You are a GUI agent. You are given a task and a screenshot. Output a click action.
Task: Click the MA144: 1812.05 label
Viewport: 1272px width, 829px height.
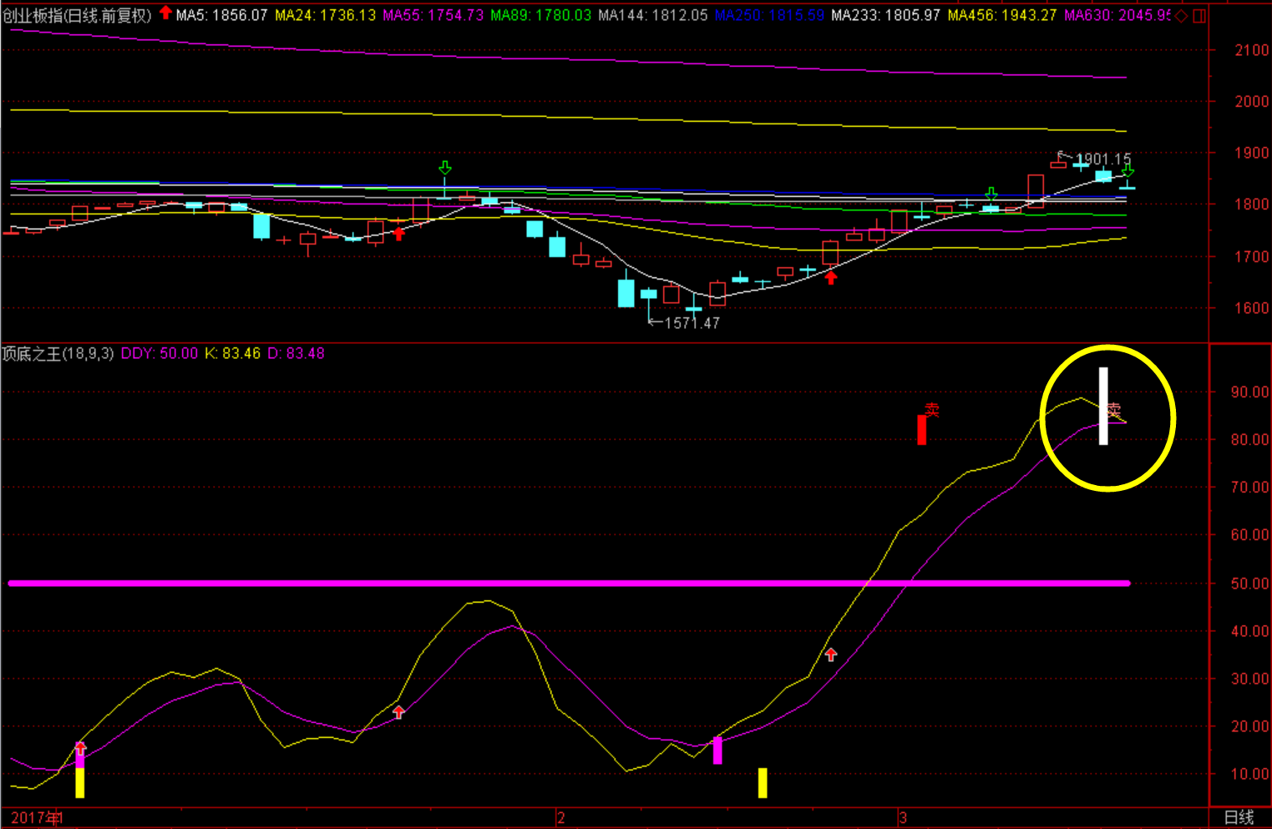(653, 15)
